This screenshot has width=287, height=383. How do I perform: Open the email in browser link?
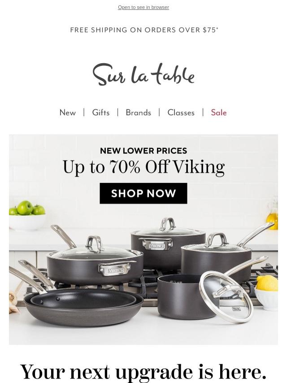143,7
